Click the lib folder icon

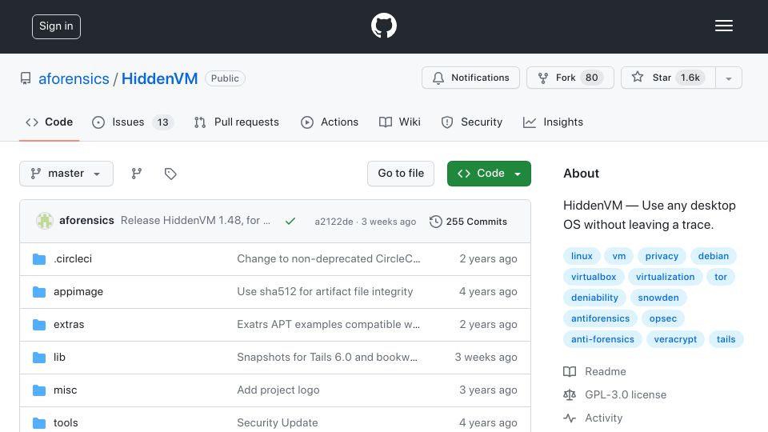pyautogui.click(x=39, y=358)
